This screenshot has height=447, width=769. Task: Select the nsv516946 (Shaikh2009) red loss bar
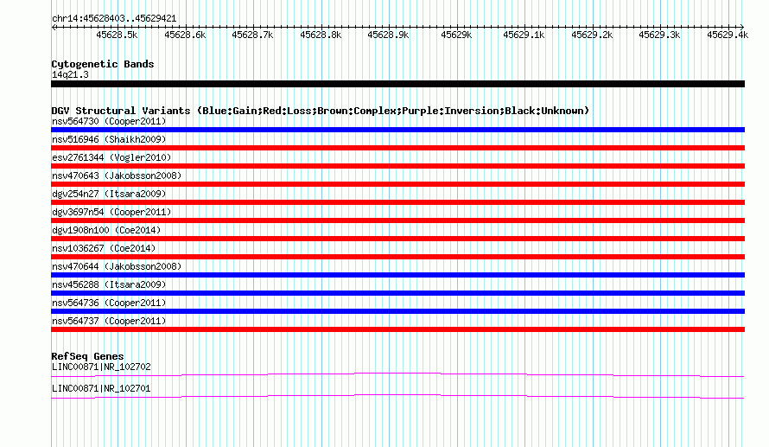397,148
